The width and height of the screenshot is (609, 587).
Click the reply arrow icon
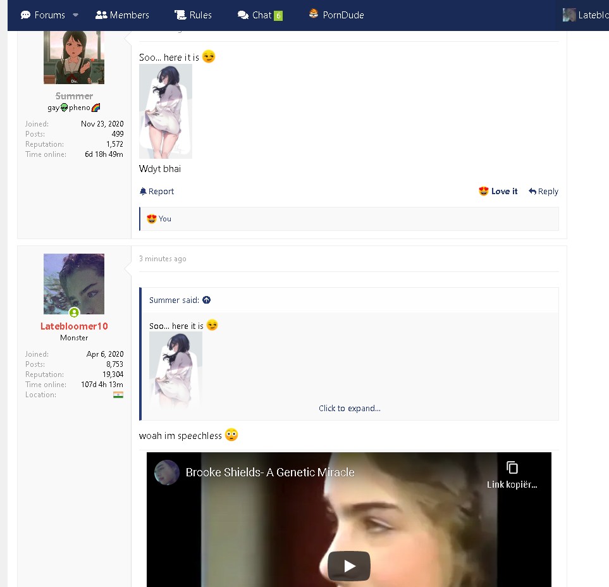pyautogui.click(x=532, y=191)
